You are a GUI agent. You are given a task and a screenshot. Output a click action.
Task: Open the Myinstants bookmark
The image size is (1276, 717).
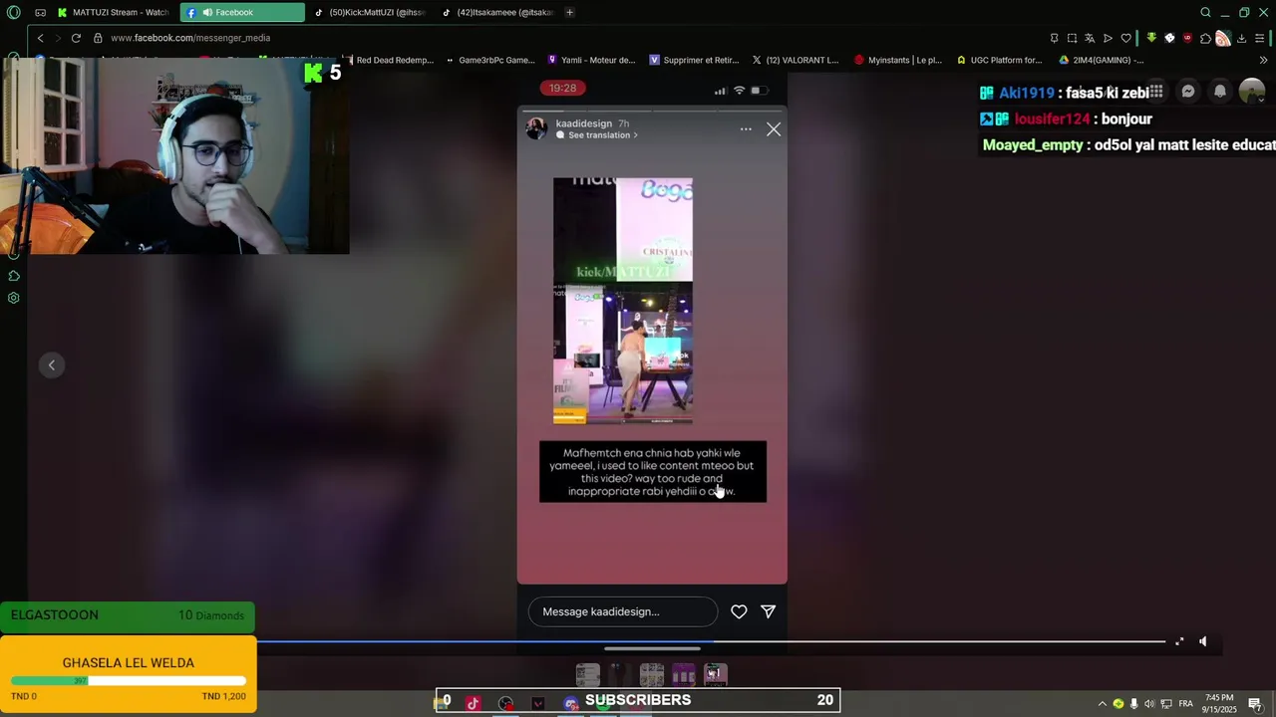coord(898,60)
